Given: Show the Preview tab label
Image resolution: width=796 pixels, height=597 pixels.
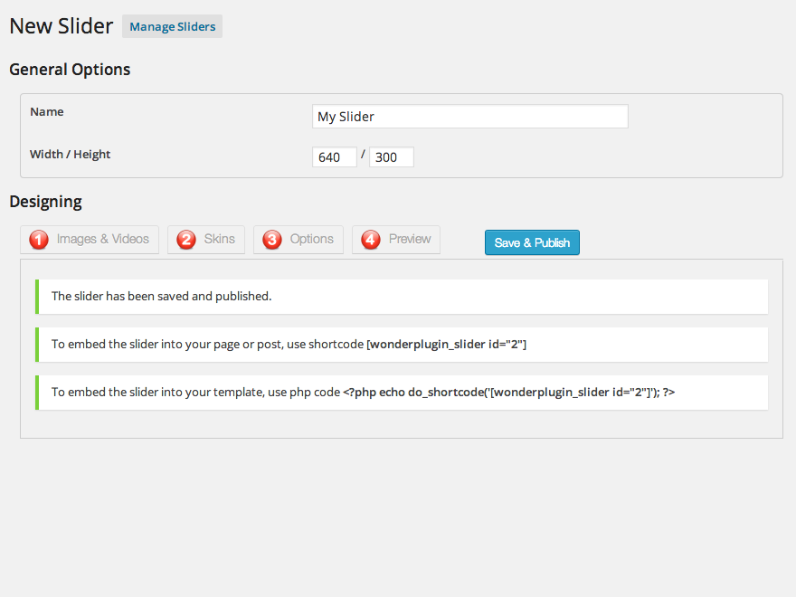Looking at the screenshot, I should coord(410,239).
